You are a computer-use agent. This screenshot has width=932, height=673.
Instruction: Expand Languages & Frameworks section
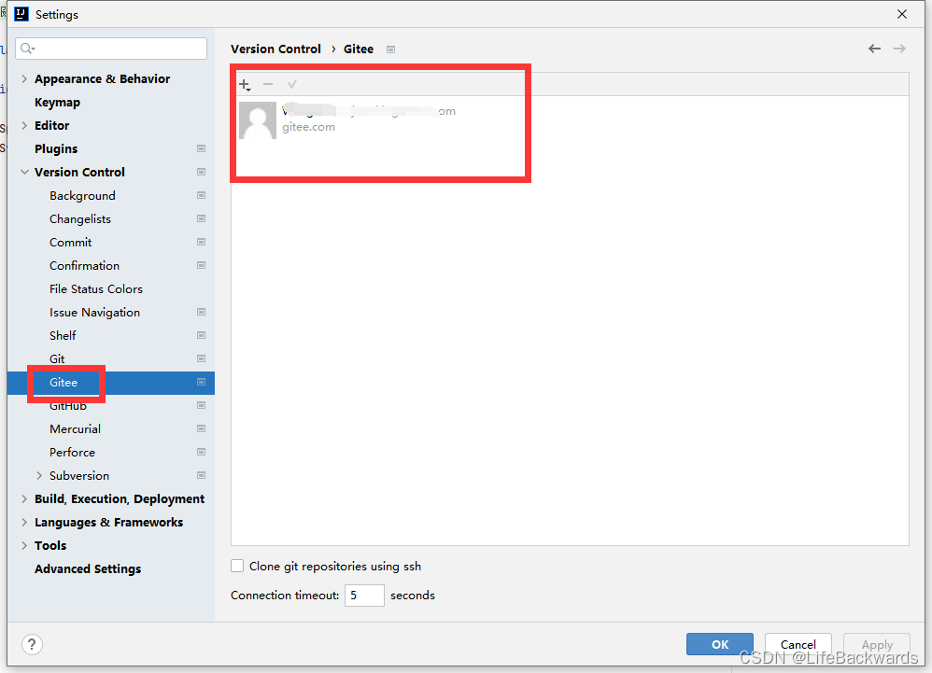[24, 522]
